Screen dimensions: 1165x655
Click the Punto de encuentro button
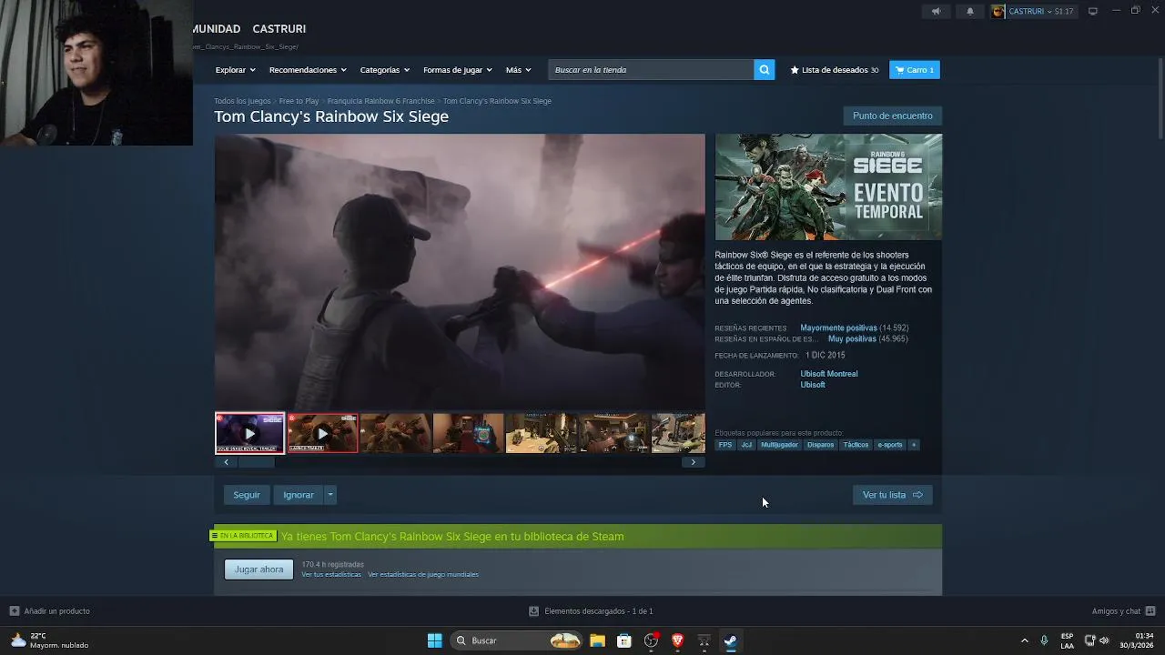(892, 116)
